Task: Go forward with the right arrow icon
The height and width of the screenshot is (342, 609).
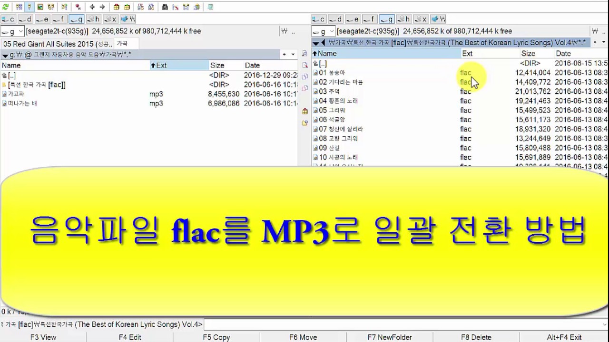Action: [102, 7]
